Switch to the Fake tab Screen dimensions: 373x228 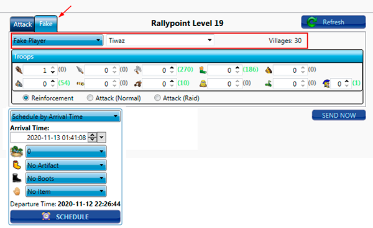pos(46,24)
